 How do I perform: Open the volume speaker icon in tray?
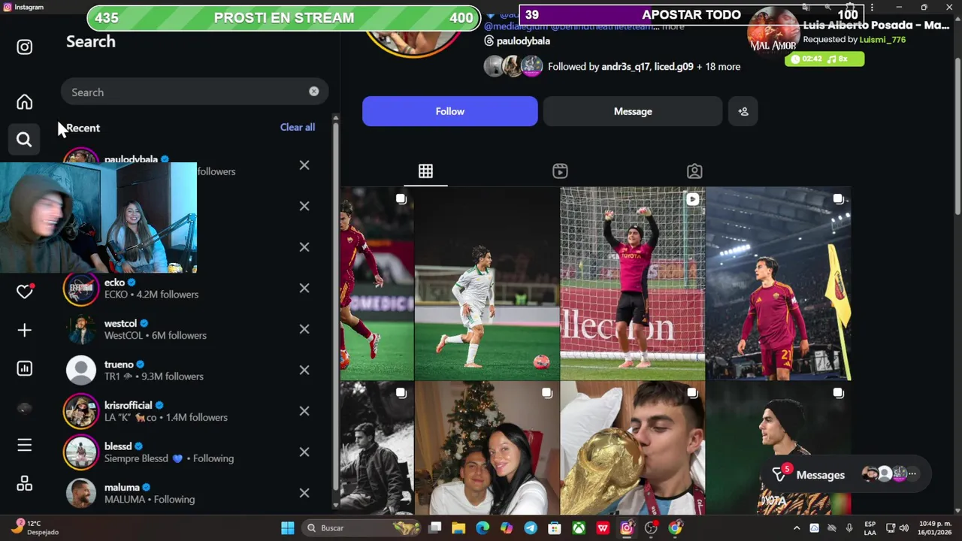[904, 528]
